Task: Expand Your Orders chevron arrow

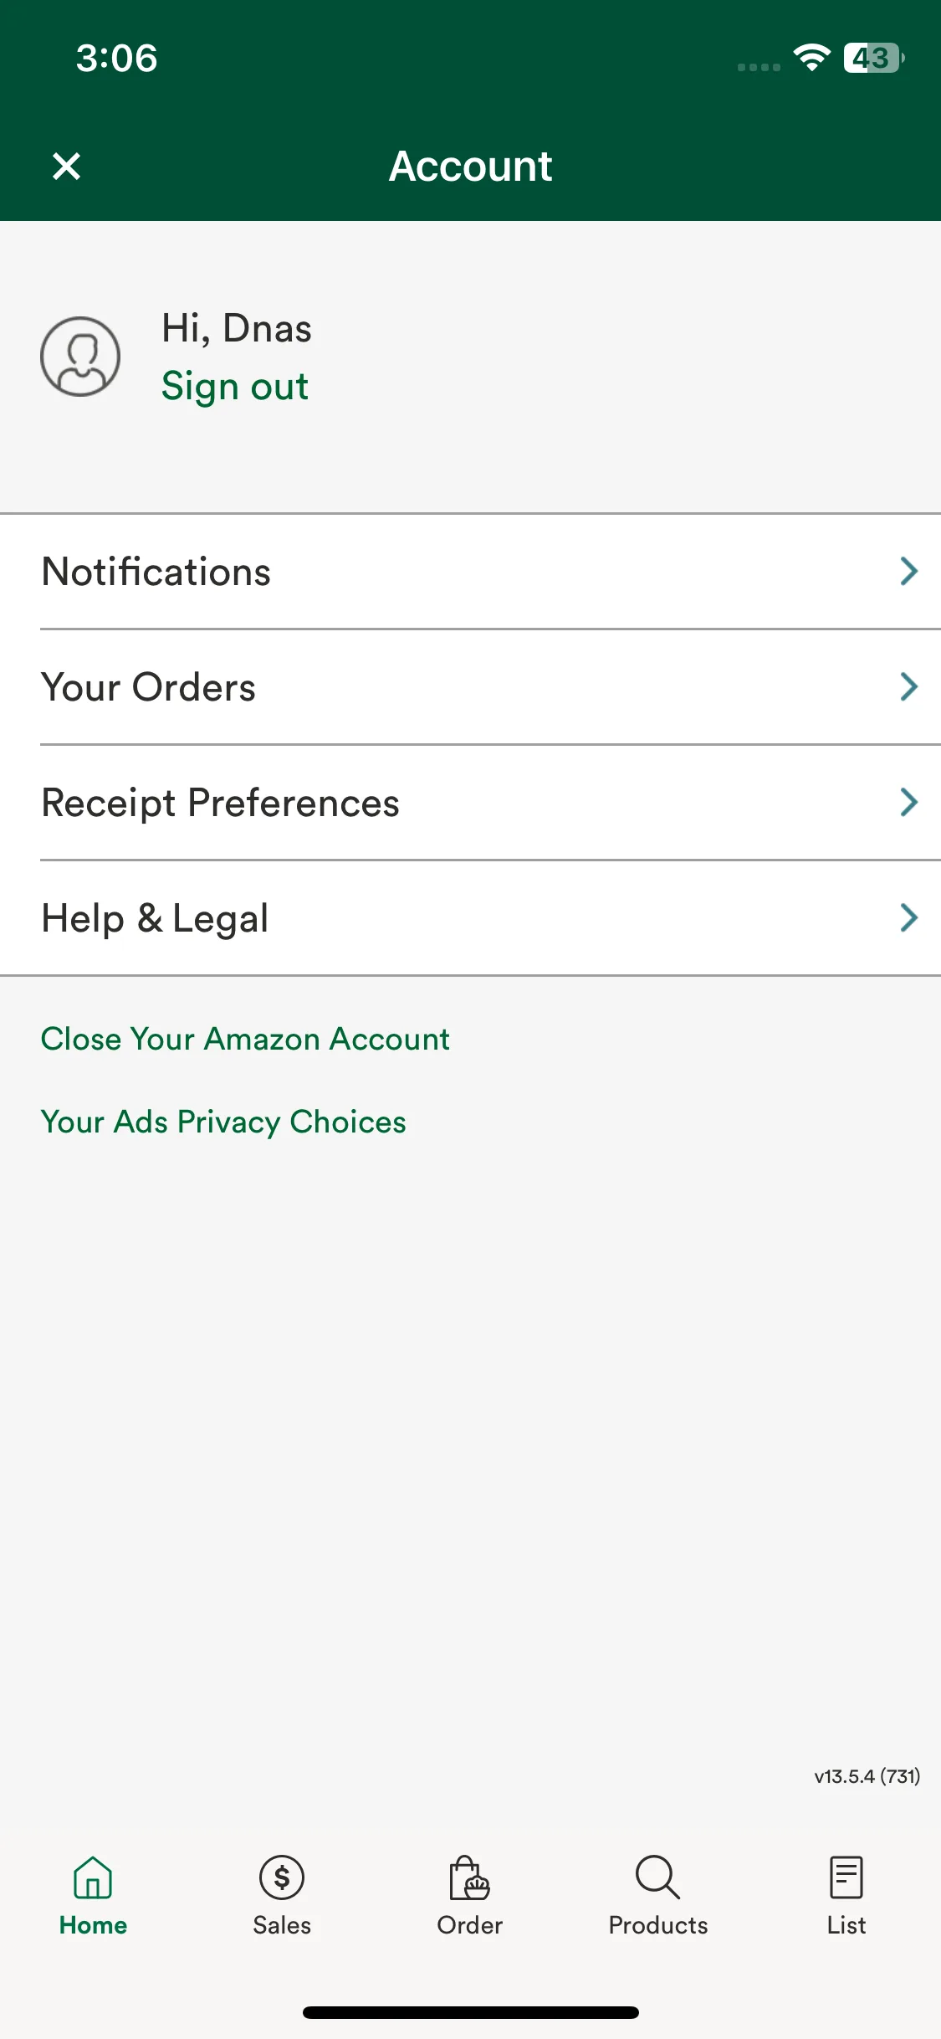Action: pos(909,686)
